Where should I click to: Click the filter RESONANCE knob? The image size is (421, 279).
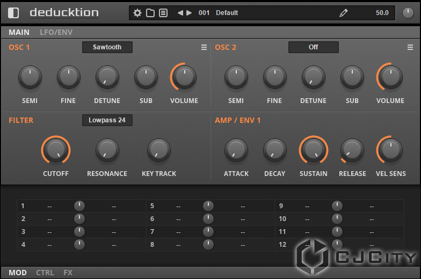click(x=107, y=150)
